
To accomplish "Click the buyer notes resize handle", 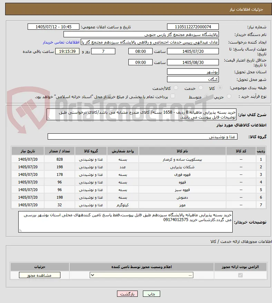I will [x=20, y=230].
